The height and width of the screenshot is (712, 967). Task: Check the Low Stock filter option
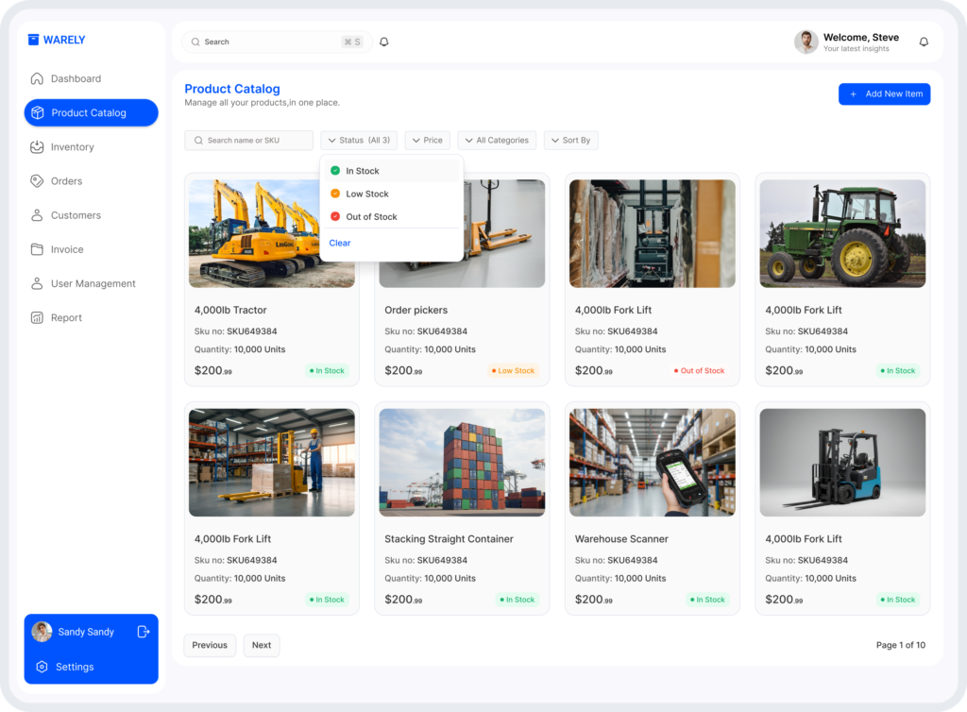[335, 194]
